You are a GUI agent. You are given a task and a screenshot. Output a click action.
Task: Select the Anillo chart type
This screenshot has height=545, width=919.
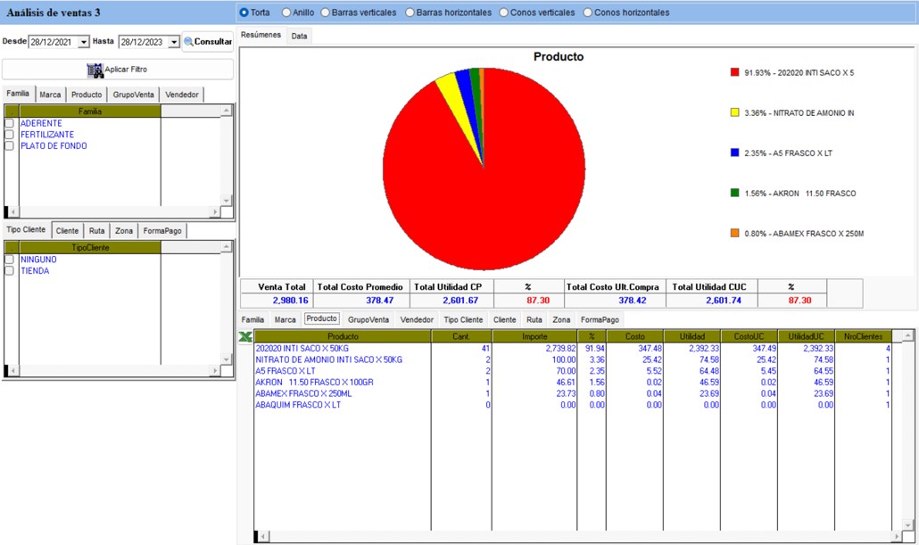[x=287, y=12]
